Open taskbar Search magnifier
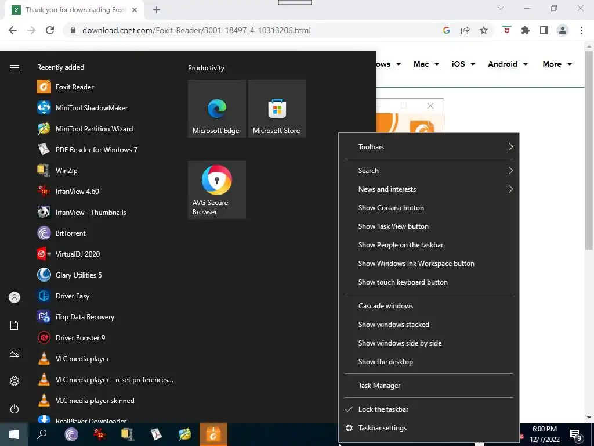 pos(42,434)
